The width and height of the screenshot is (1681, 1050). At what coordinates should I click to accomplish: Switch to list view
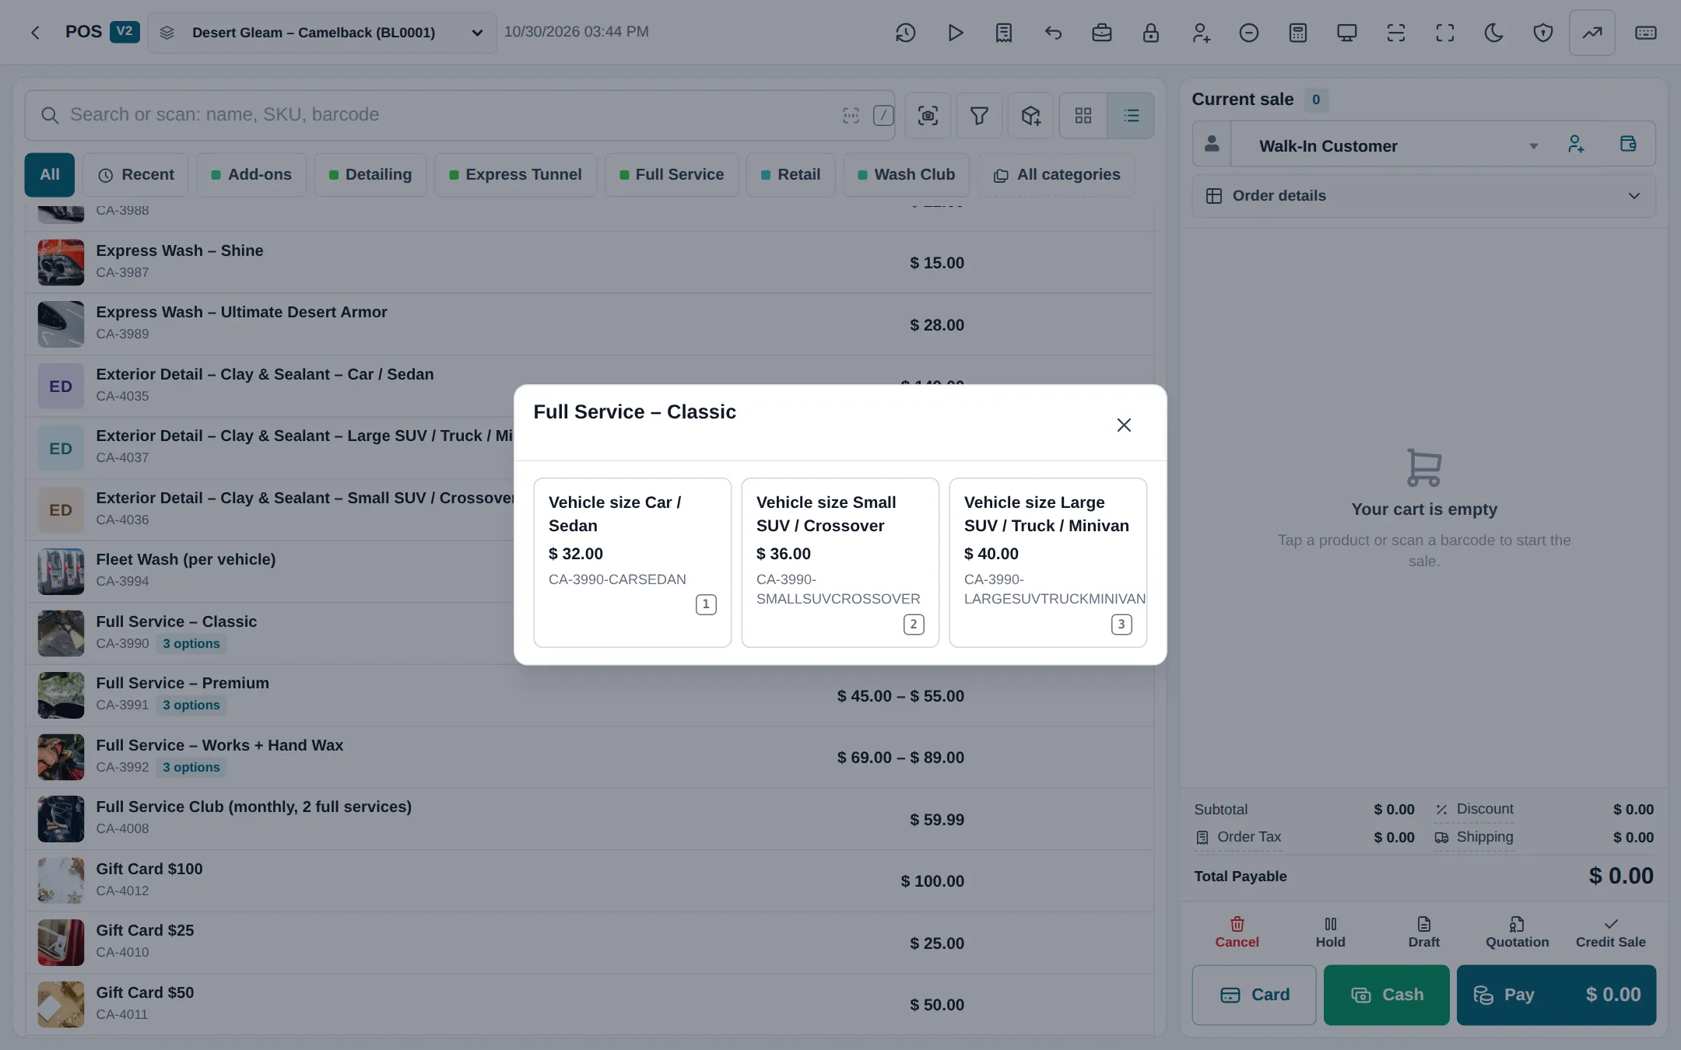[1131, 116]
